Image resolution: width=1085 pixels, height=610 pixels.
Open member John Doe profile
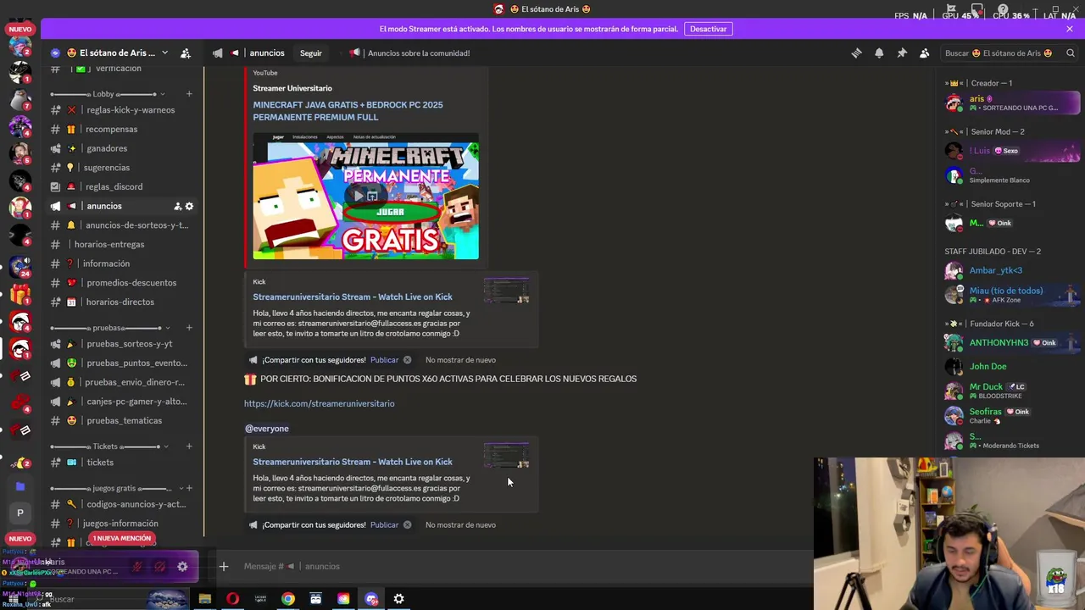(x=1012, y=367)
